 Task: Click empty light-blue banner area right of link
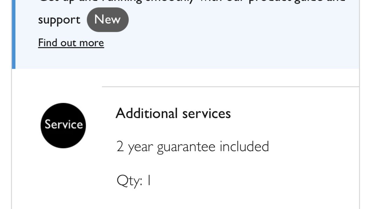pos(232,44)
